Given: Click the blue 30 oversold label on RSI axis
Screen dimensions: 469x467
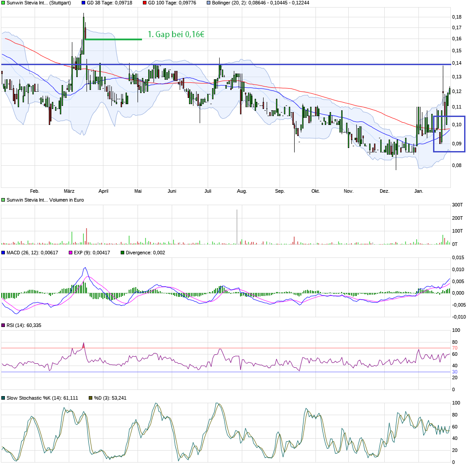Looking at the screenshot, I should coord(455,372).
